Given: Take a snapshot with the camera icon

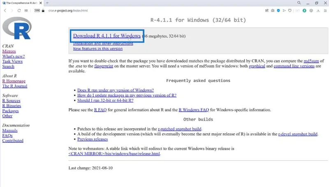Looking at the screenshot, I should [273, 11].
